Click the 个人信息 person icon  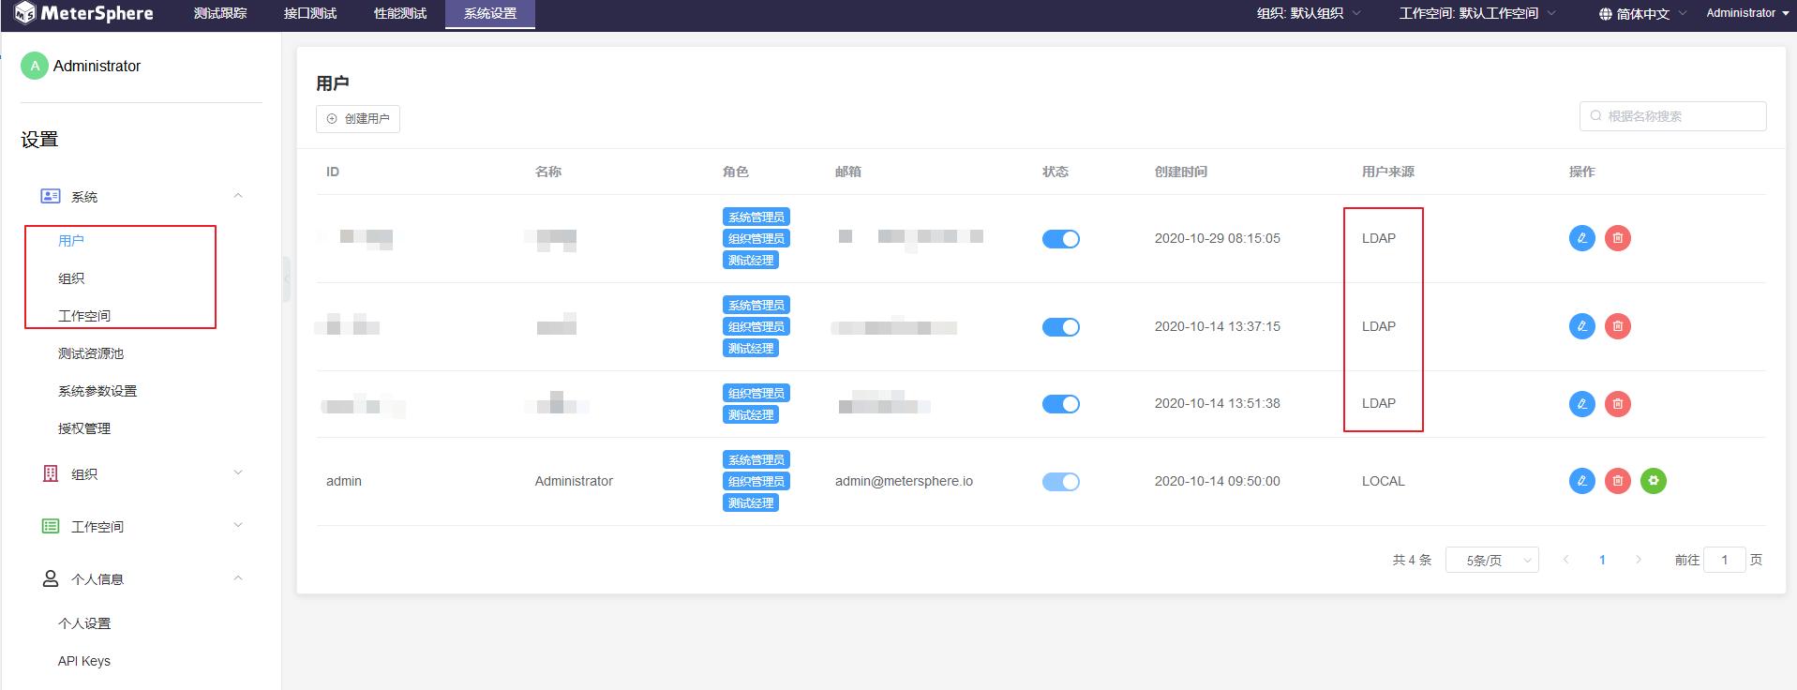[51, 578]
